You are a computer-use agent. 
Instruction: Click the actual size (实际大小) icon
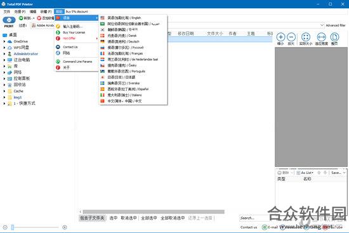point(306,37)
